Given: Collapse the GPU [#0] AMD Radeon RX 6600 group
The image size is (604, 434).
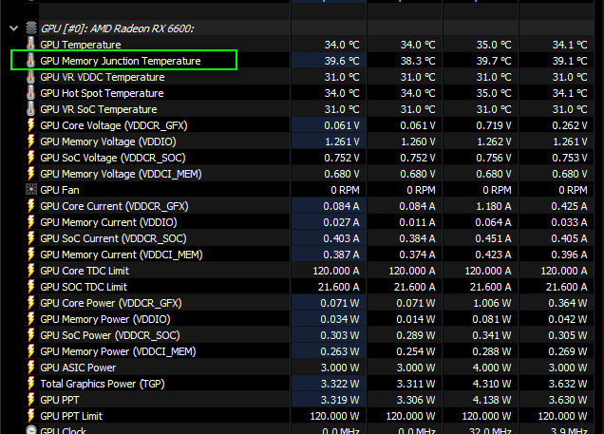Looking at the screenshot, I should pos(14,28).
